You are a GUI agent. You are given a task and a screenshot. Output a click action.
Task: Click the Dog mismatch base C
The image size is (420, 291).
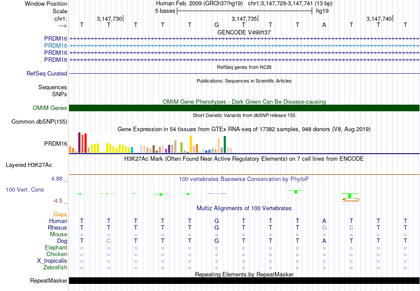(x=108, y=241)
